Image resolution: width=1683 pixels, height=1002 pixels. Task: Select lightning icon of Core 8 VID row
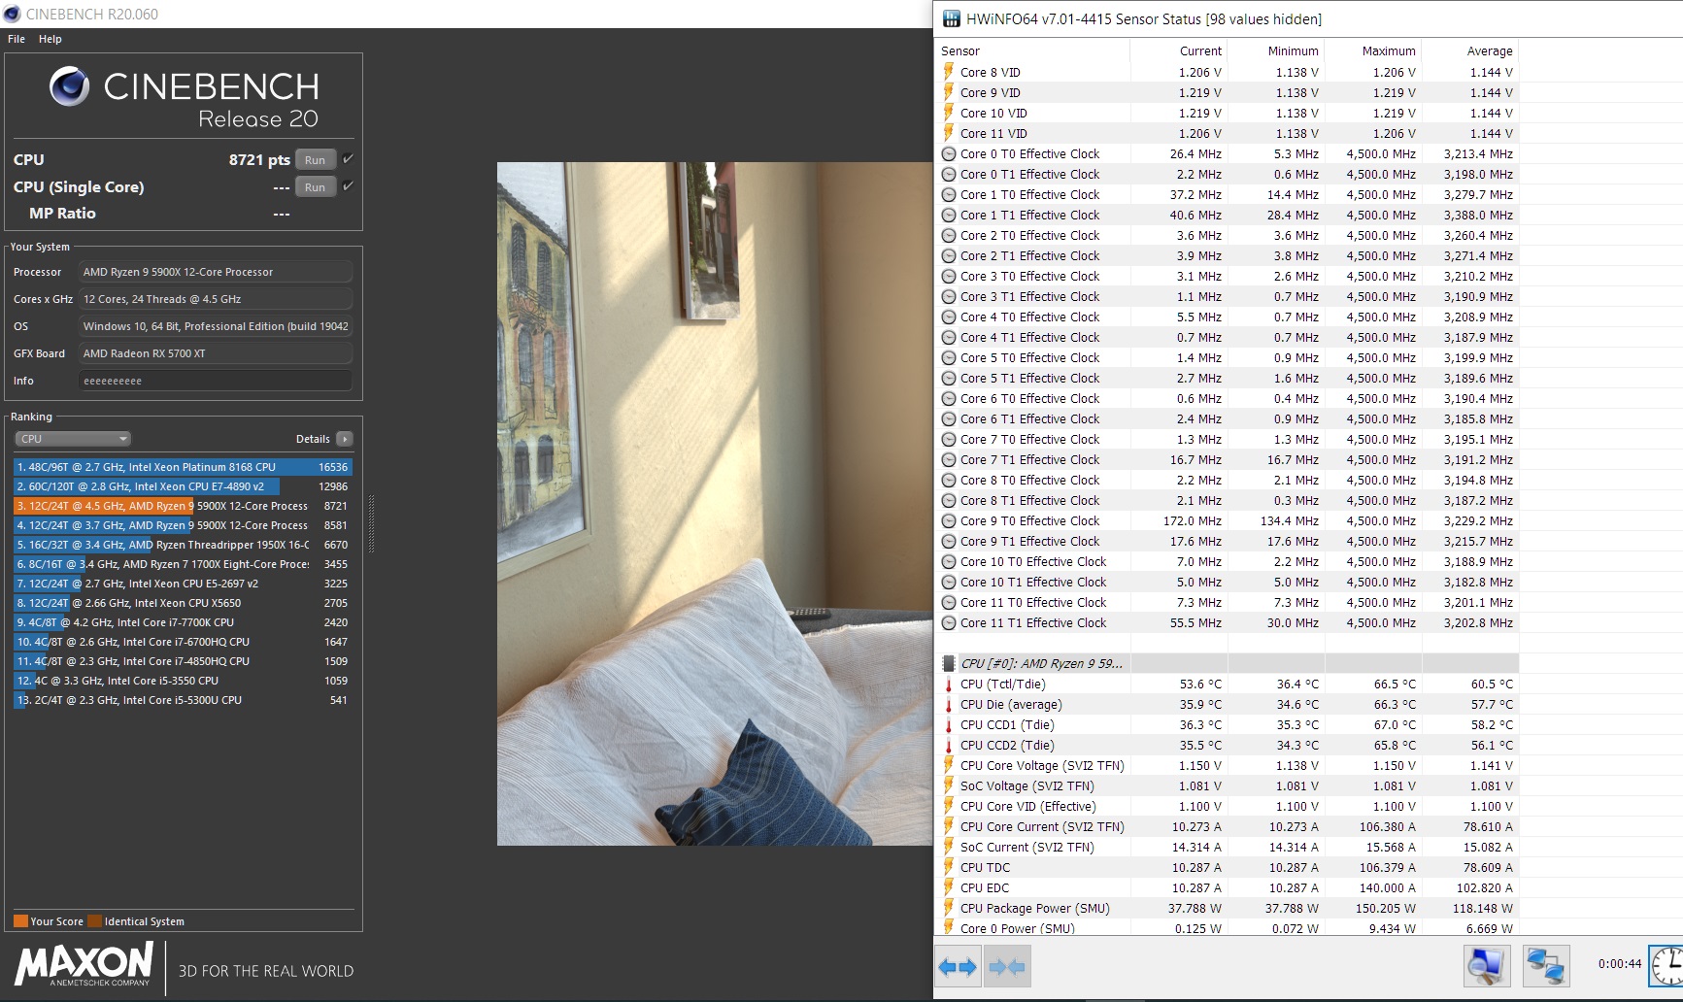(x=949, y=72)
